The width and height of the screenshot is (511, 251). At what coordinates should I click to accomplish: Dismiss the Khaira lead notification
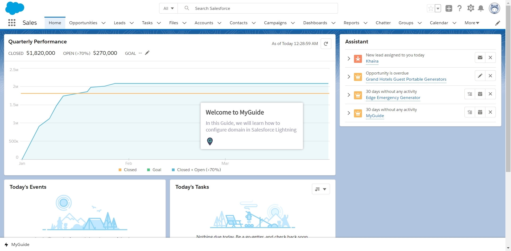[x=490, y=57]
